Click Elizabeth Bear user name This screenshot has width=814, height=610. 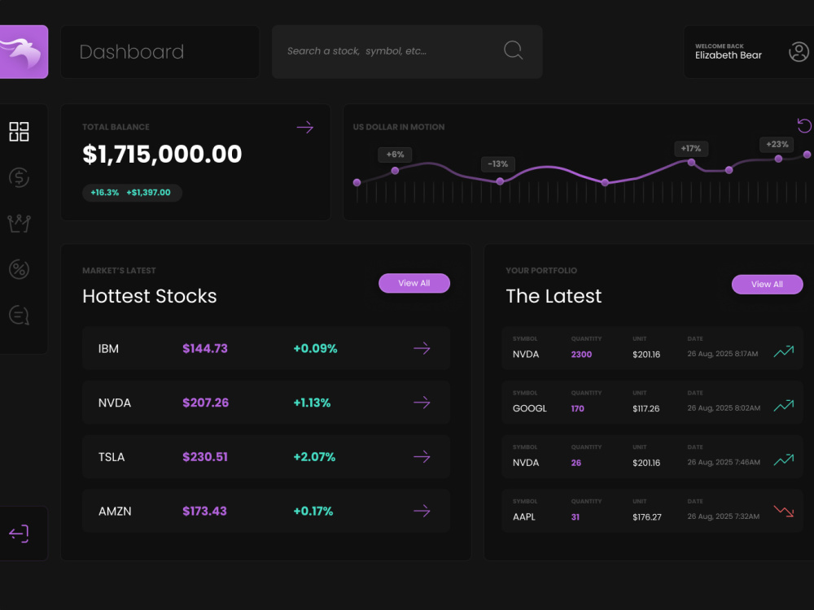729,55
